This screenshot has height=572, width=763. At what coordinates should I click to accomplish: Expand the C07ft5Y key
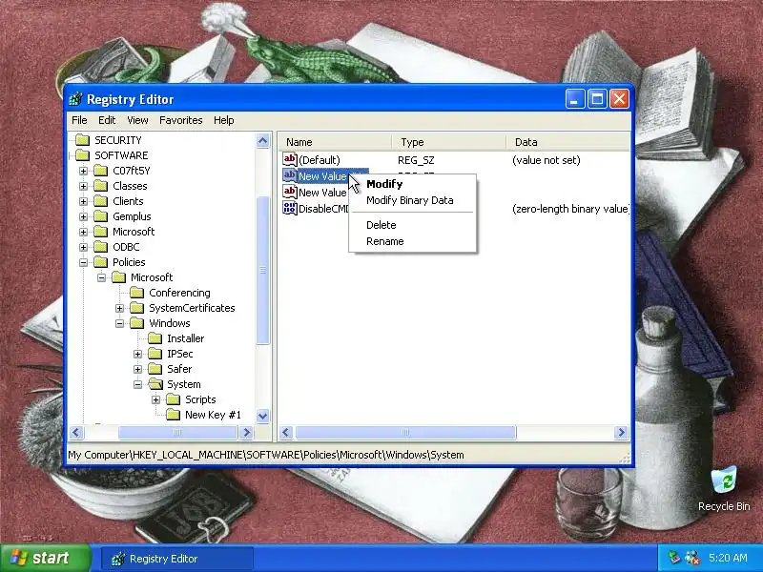pyautogui.click(x=83, y=171)
